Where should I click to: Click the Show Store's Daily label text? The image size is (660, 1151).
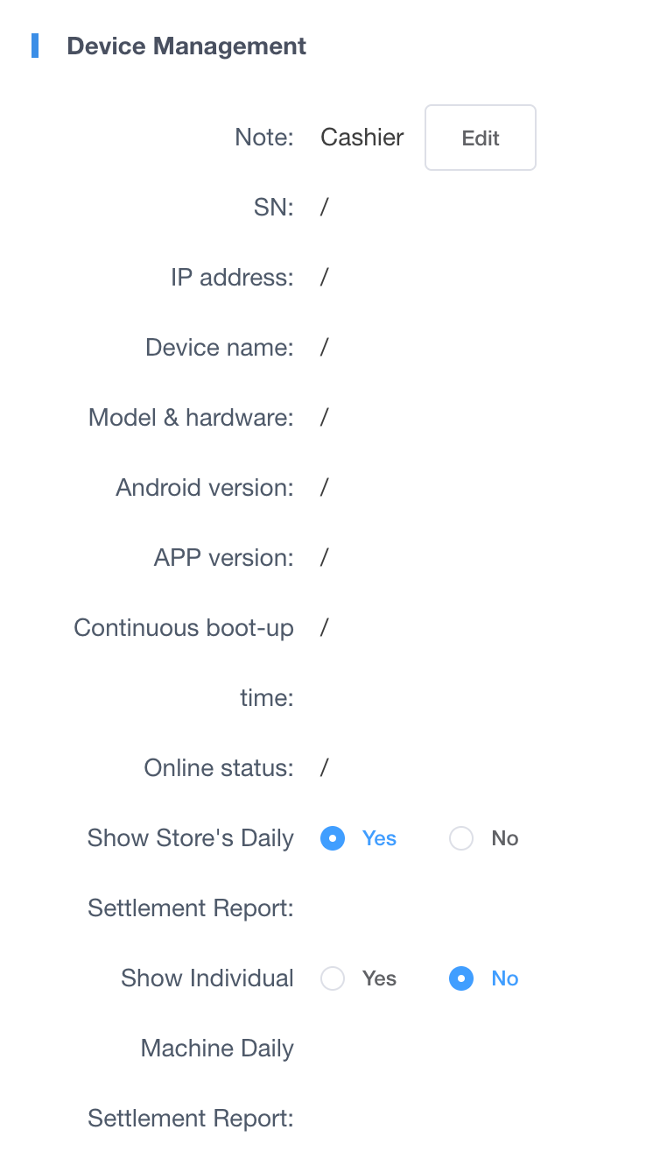[x=190, y=838]
